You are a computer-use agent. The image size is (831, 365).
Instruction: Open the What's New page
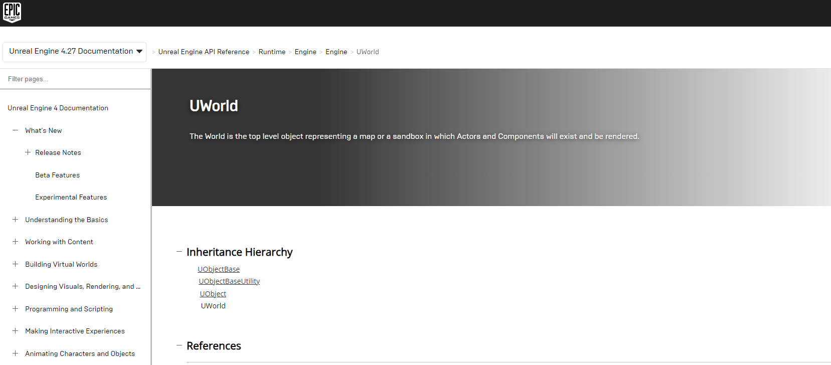(44, 130)
